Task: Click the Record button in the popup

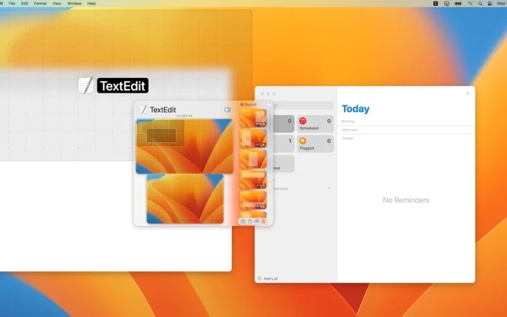Action: point(248,105)
